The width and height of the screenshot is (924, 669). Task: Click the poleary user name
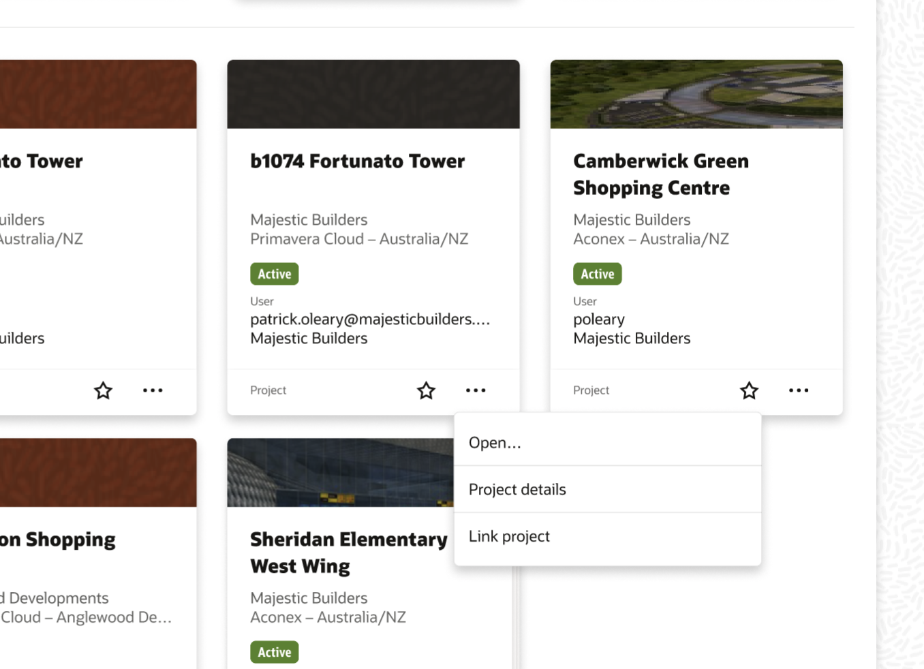pyautogui.click(x=599, y=320)
